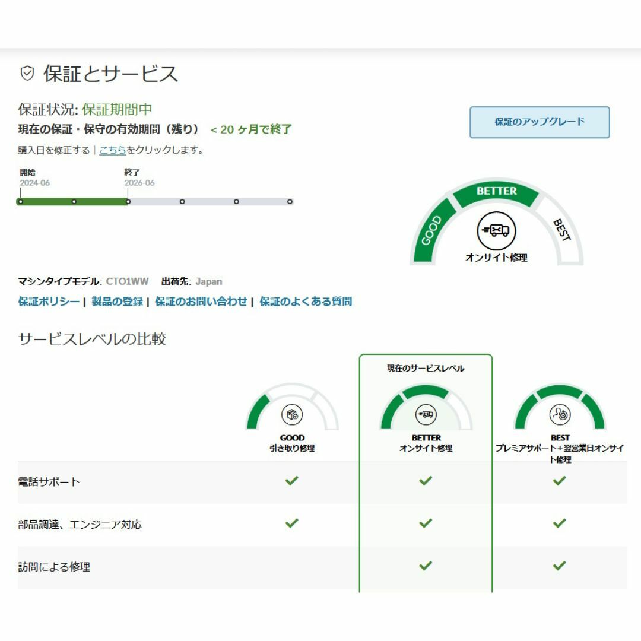This screenshot has width=641, height=641.
Task: Open the 製品の登録 link
Action: point(118,302)
